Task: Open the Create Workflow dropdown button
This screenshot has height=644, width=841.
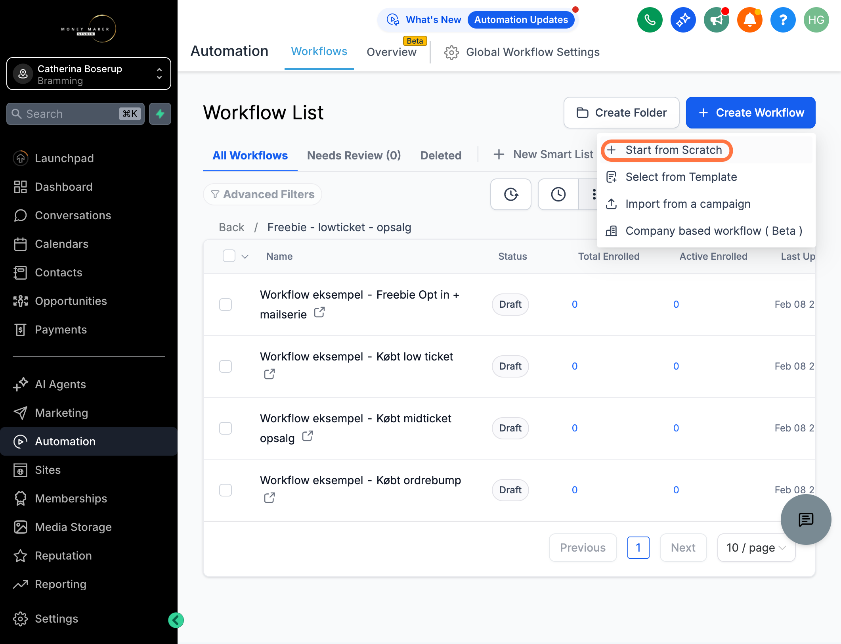Action: coord(751,113)
